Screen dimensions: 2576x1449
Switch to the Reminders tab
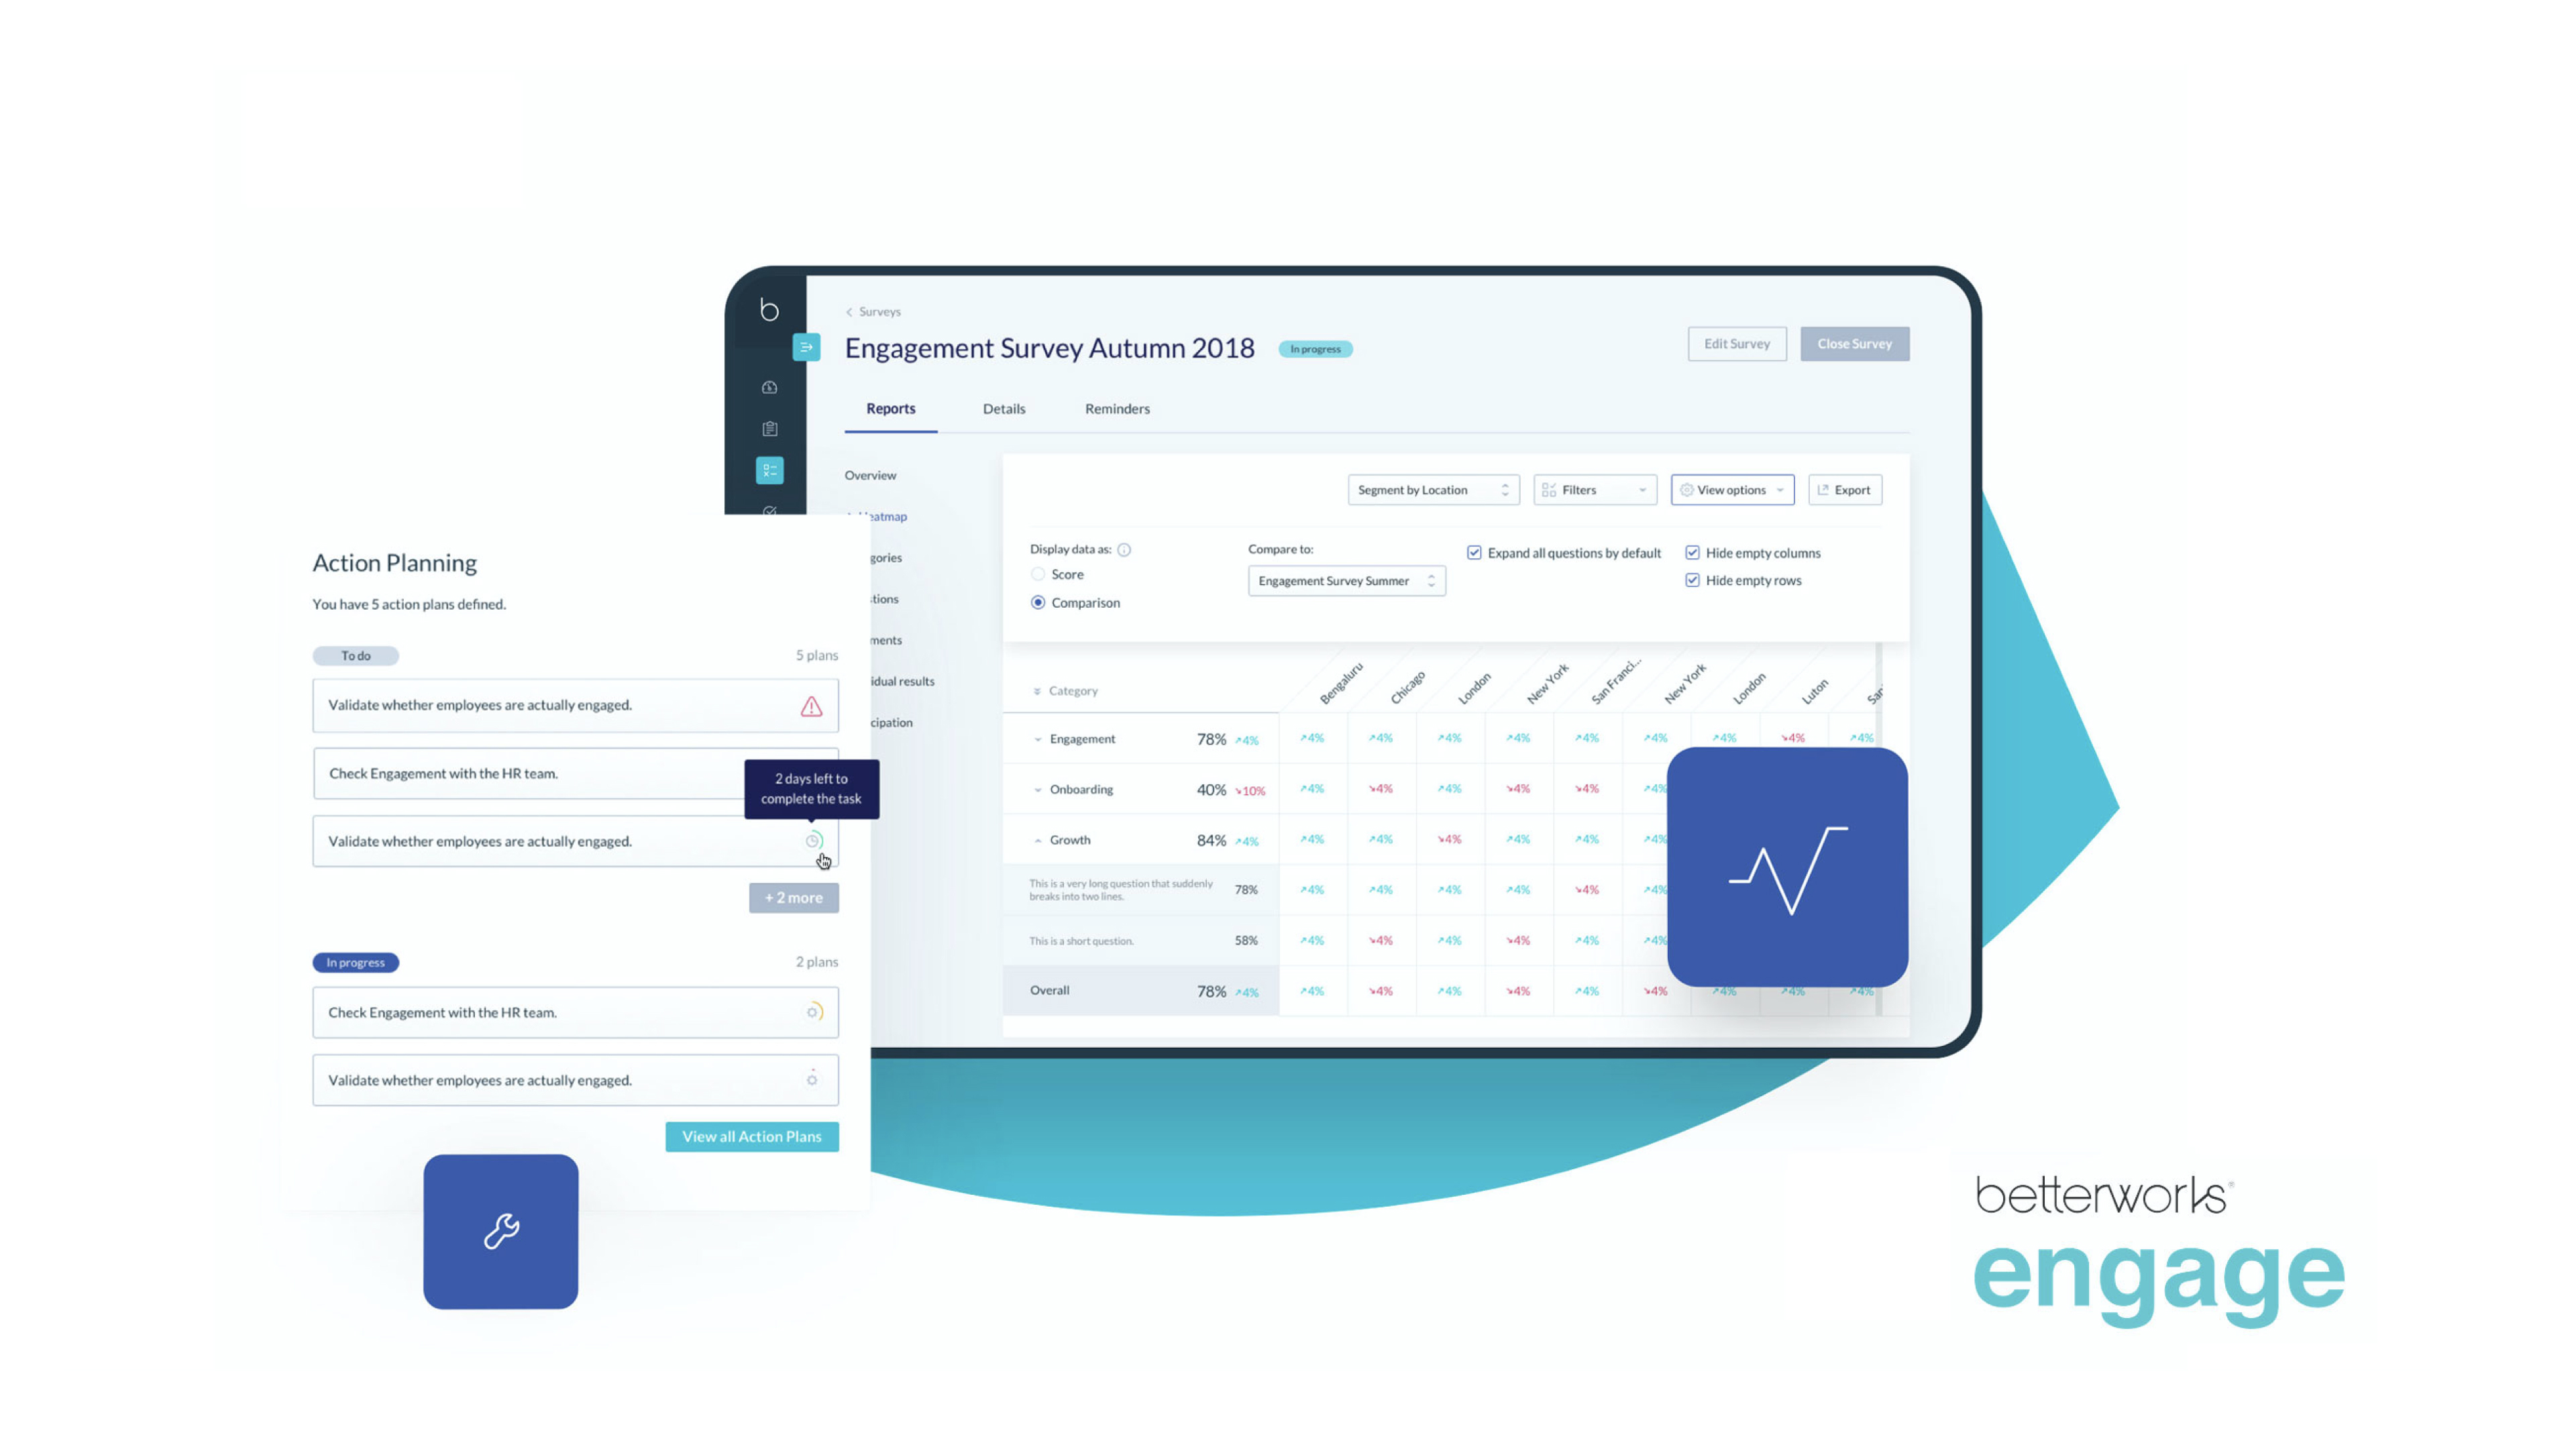(x=1115, y=409)
